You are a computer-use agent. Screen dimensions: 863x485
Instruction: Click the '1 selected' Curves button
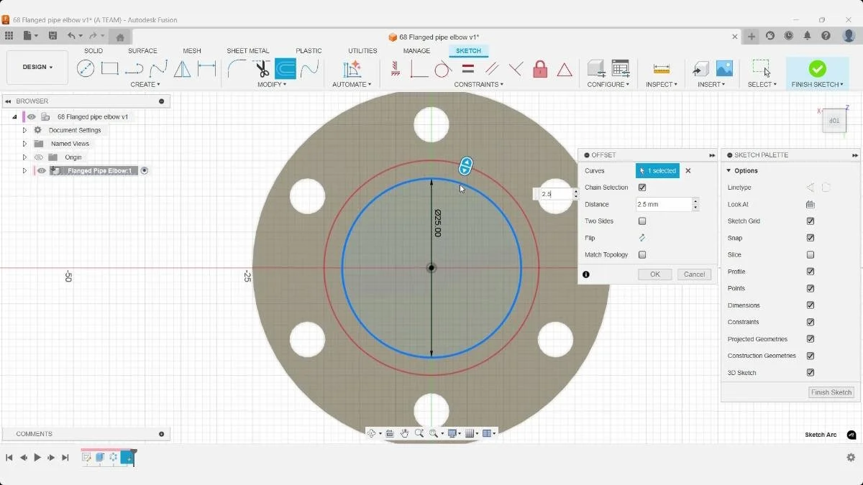click(657, 171)
